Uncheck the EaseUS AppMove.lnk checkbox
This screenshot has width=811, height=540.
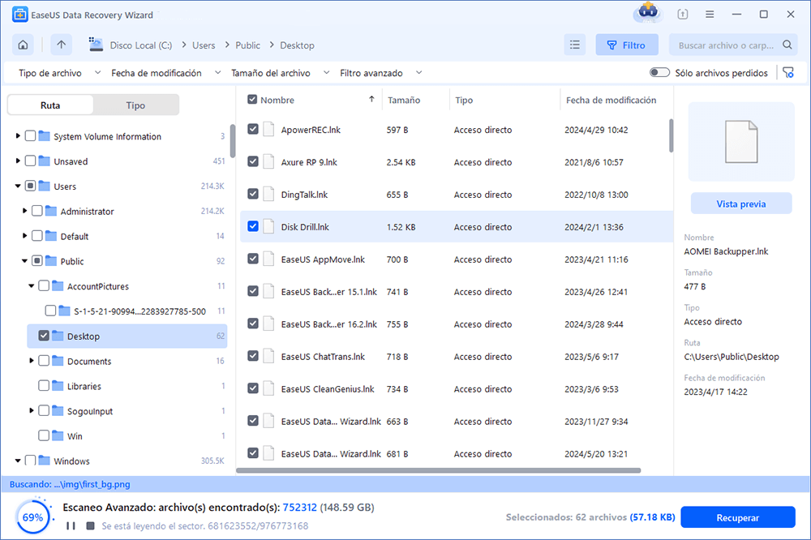point(253,259)
